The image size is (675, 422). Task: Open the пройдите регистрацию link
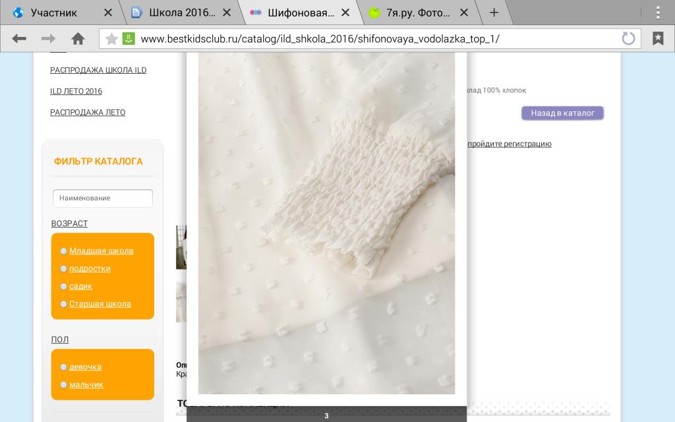click(509, 144)
